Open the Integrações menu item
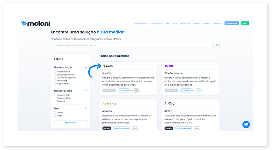This screenshot has width=272, height=151. [x=185, y=23]
